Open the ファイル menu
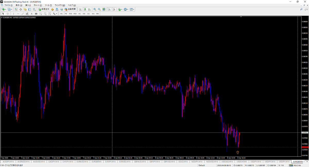The image size is (309, 167). tap(8, 5)
